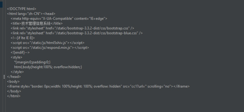244x112 pixels.
Task: Click the if lte IE 8 comment
Action: (x=23, y=38)
